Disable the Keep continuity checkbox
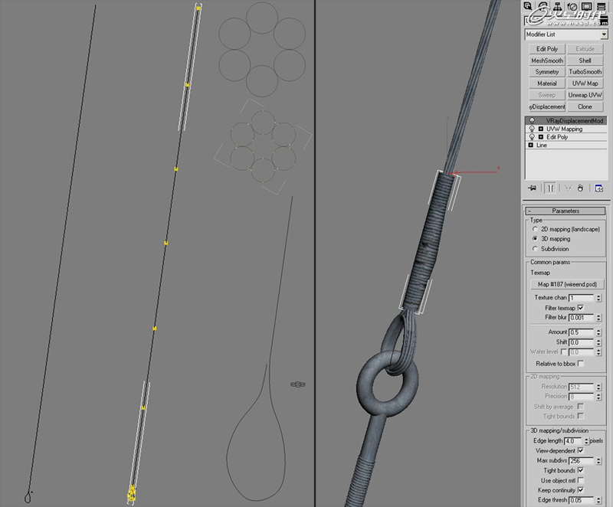The width and height of the screenshot is (613, 507). pyautogui.click(x=581, y=489)
